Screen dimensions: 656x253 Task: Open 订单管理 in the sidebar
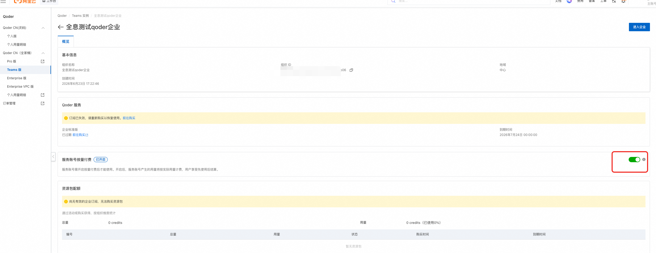9,103
